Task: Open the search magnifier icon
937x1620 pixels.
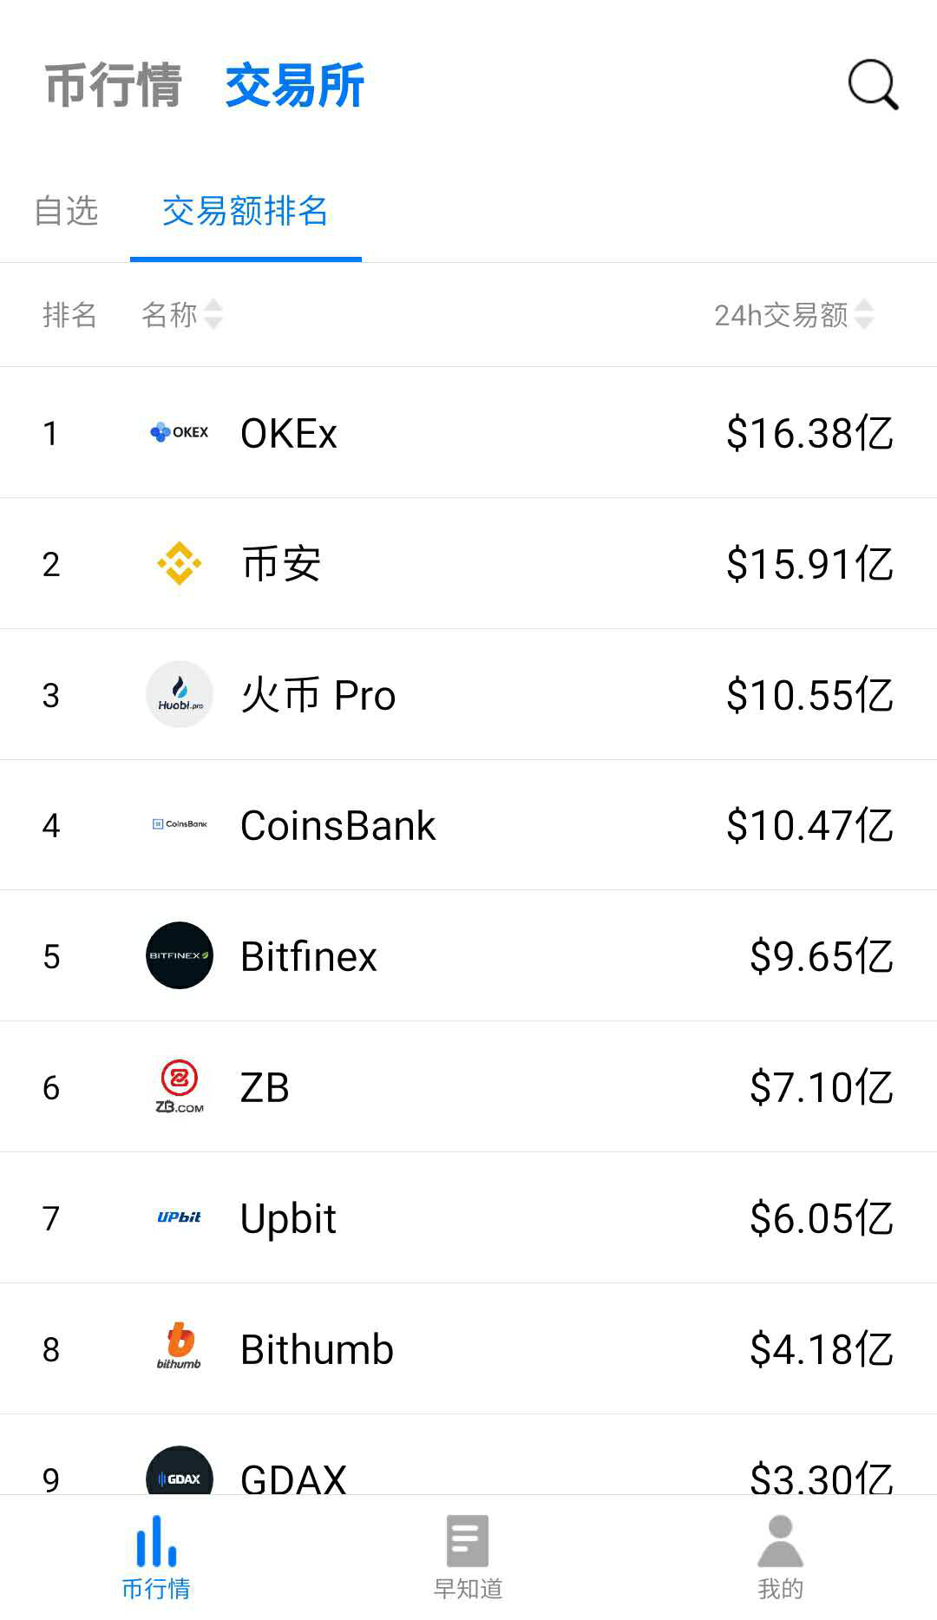Action: click(872, 85)
